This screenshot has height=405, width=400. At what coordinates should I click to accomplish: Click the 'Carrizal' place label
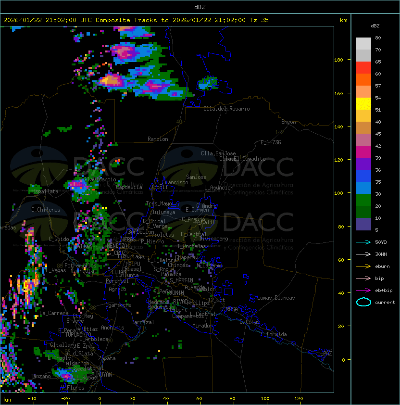[142, 322]
